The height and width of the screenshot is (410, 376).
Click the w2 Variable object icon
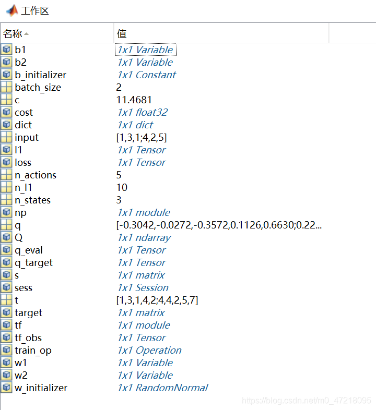coord(6,375)
